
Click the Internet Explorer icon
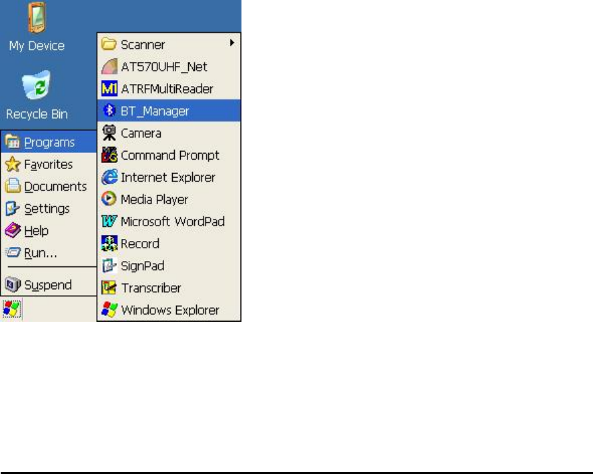pyautogui.click(x=109, y=177)
